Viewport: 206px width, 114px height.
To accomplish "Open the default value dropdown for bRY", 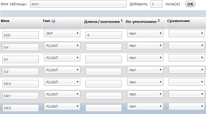I will 145,94.
